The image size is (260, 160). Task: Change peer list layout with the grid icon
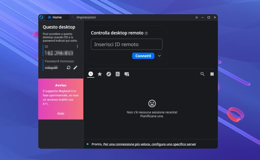[212, 74]
